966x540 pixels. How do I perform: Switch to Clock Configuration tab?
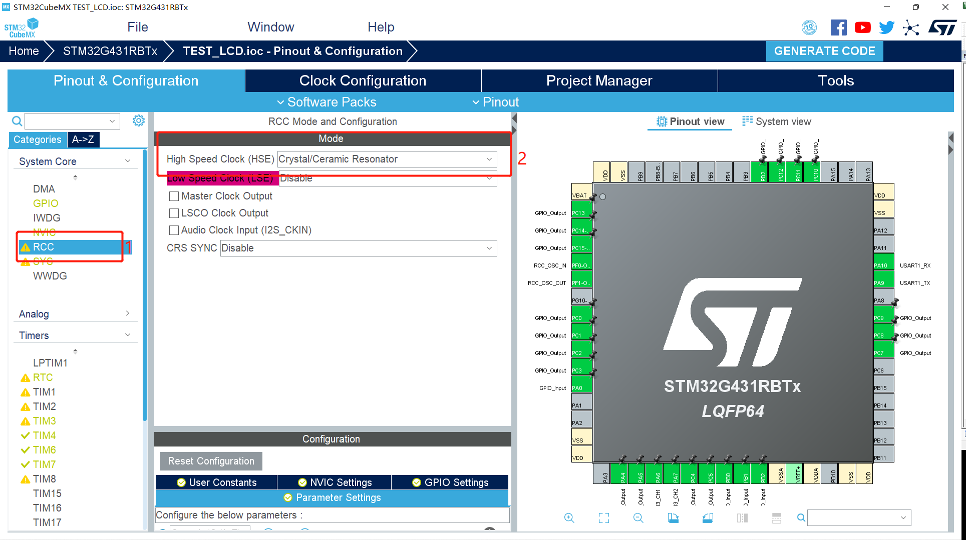(x=363, y=80)
